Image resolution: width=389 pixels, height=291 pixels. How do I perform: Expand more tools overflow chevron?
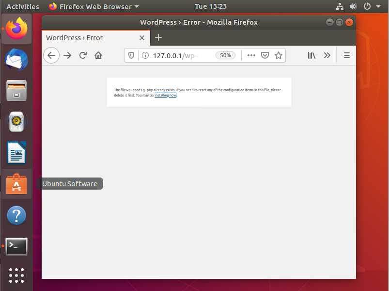327,55
